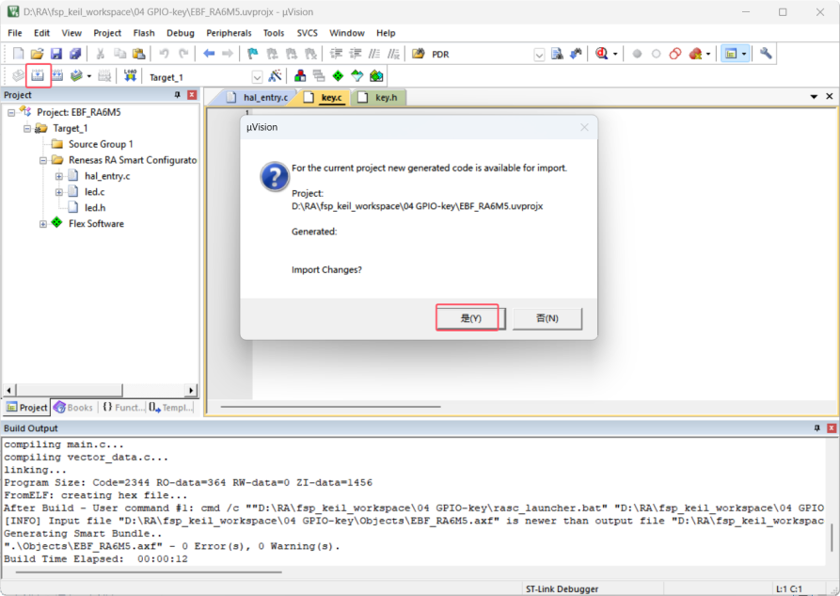Click the Save All icon
This screenshot has width=840, height=596.
(x=75, y=54)
